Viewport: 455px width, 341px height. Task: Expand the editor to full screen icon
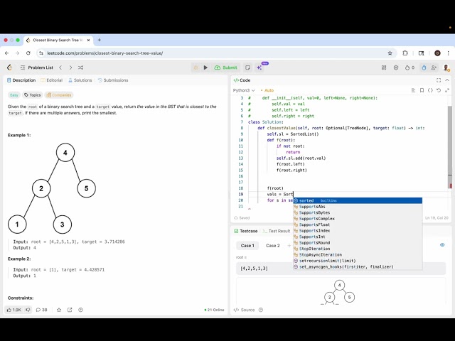click(x=447, y=90)
